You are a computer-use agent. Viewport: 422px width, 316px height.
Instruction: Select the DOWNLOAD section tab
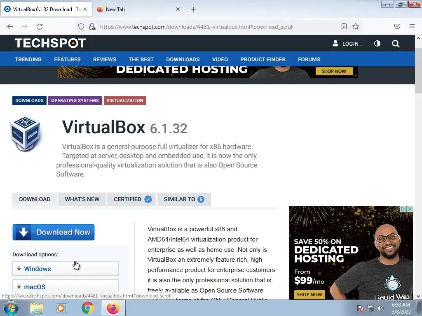pyautogui.click(x=35, y=200)
